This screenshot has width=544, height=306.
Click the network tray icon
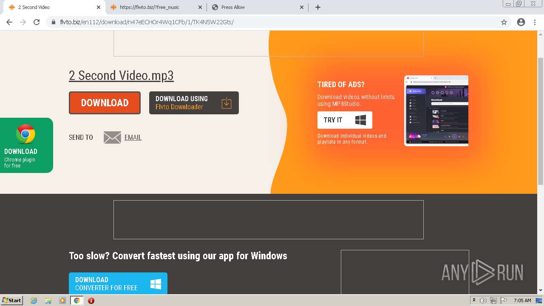(x=493, y=300)
